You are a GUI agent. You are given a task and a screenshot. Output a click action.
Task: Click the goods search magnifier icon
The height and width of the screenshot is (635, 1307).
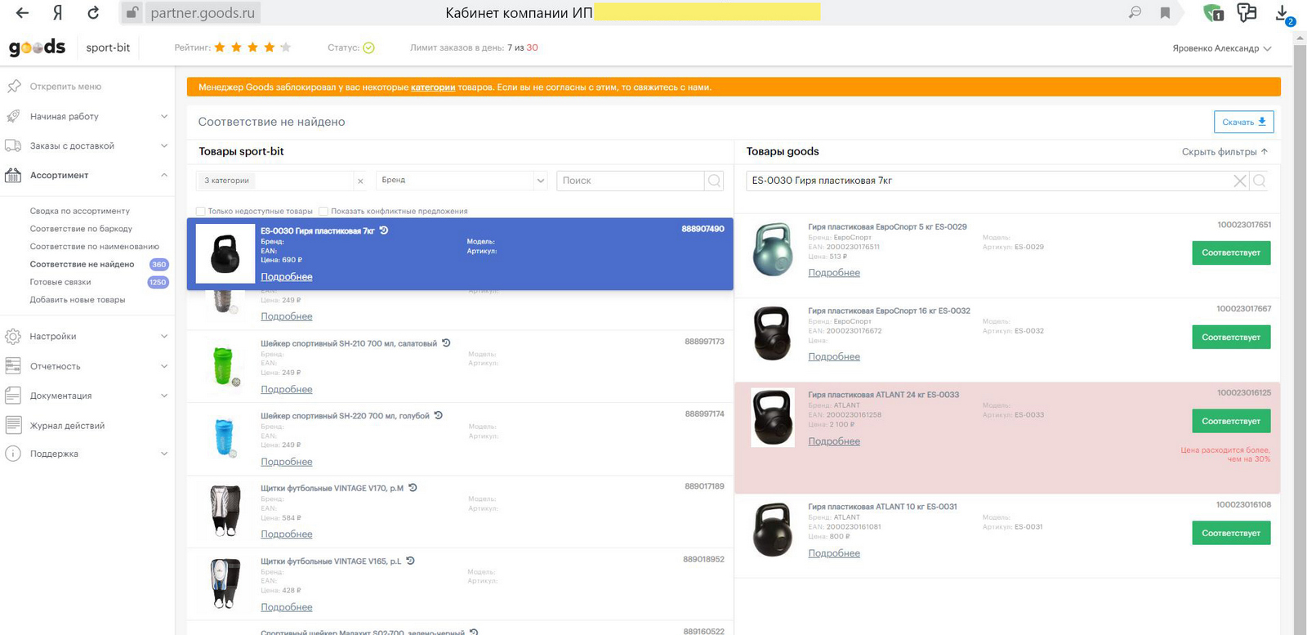(x=1259, y=181)
